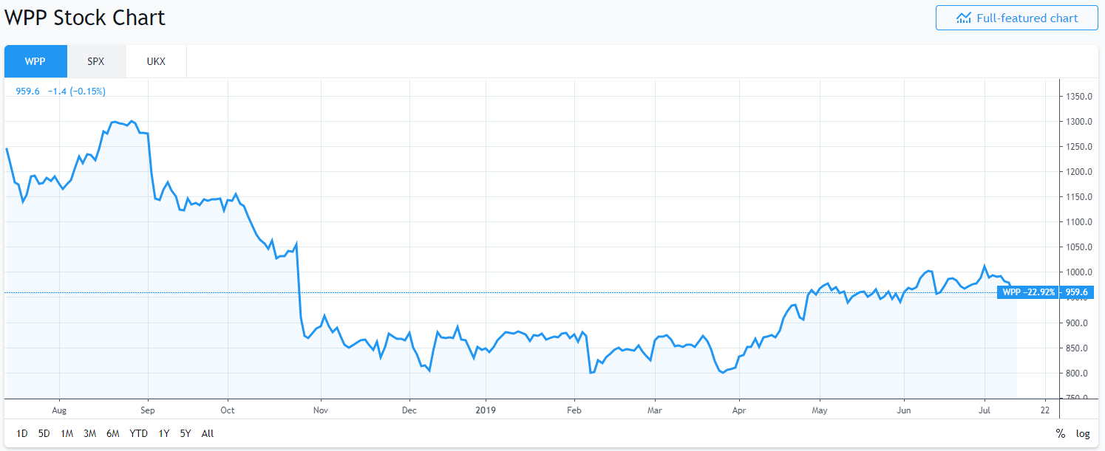This screenshot has width=1105, height=451.
Task: Set time range to 5D
Action: coord(44,433)
